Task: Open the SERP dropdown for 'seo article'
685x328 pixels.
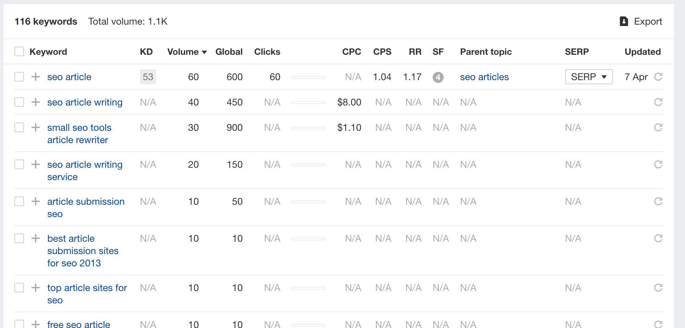Action: click(x=589, y=77)
